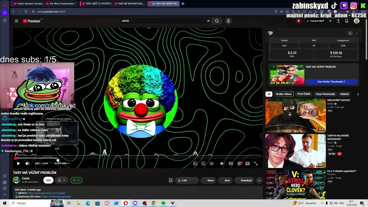The image size is (368, 207).
Task: Seek on the video progress bar
Action: [x=138, y=158]
